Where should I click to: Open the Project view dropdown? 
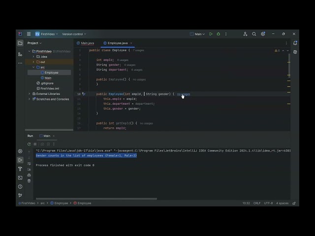(x=34, y=43)
